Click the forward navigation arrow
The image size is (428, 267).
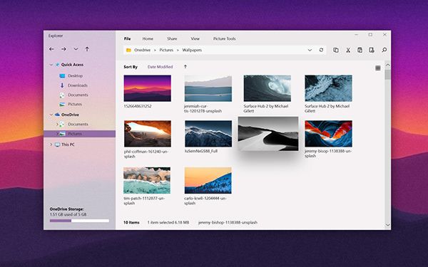tap(63, 49)
